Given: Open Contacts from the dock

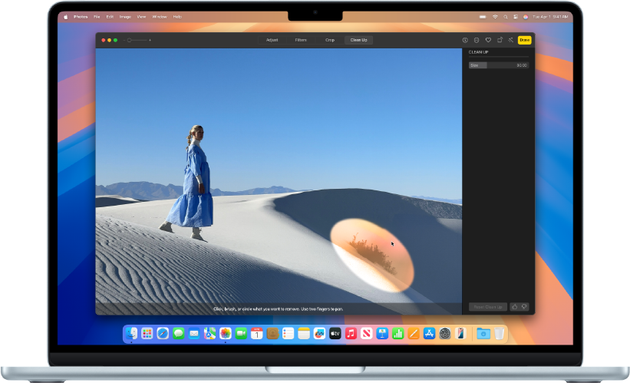Looking at the screenshot, I should (272, 333).
